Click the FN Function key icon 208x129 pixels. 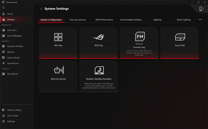(x=140, y=36)
